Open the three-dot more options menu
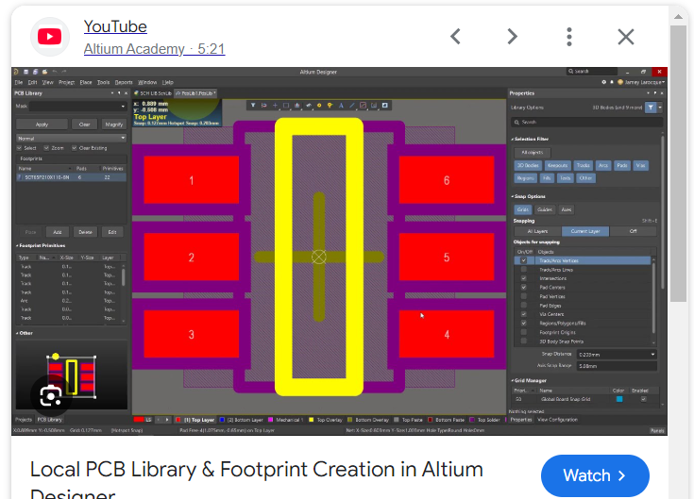694x499 pixels. click(569, 37)
